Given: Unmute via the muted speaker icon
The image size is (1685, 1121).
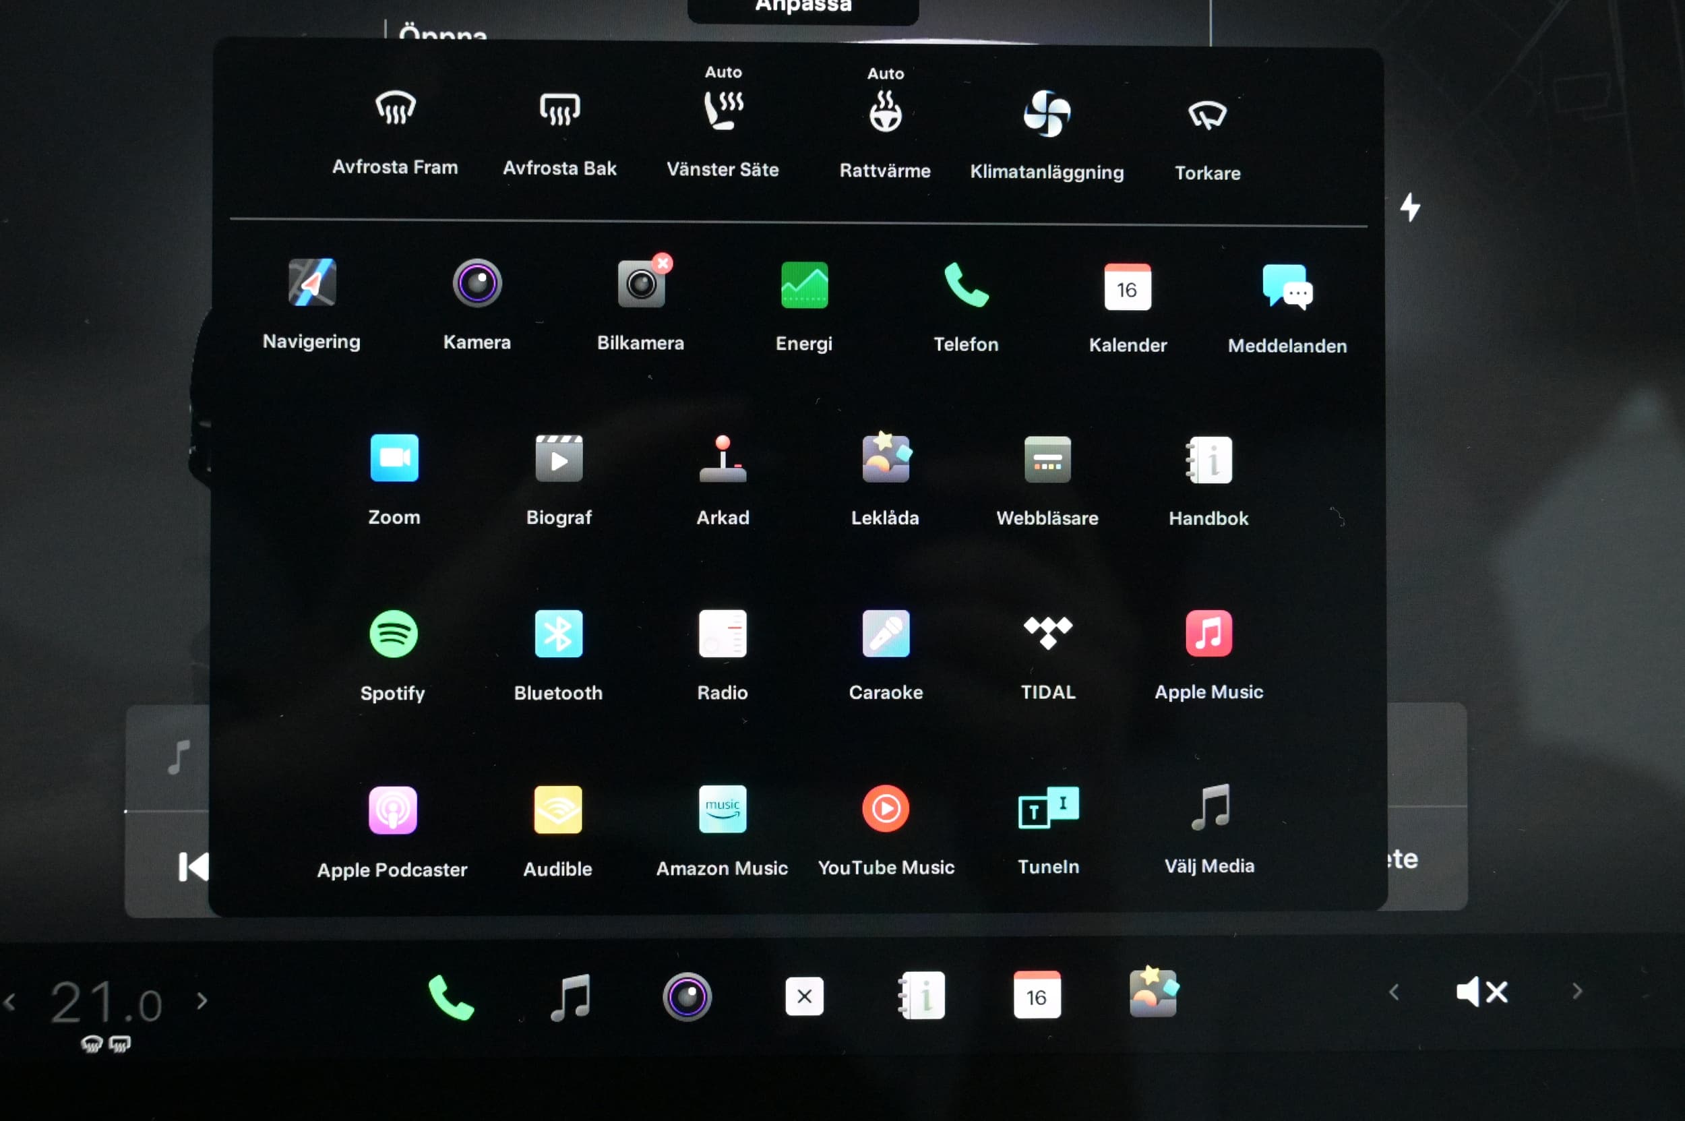Looking at the screenshot, I should (1482, 992).
